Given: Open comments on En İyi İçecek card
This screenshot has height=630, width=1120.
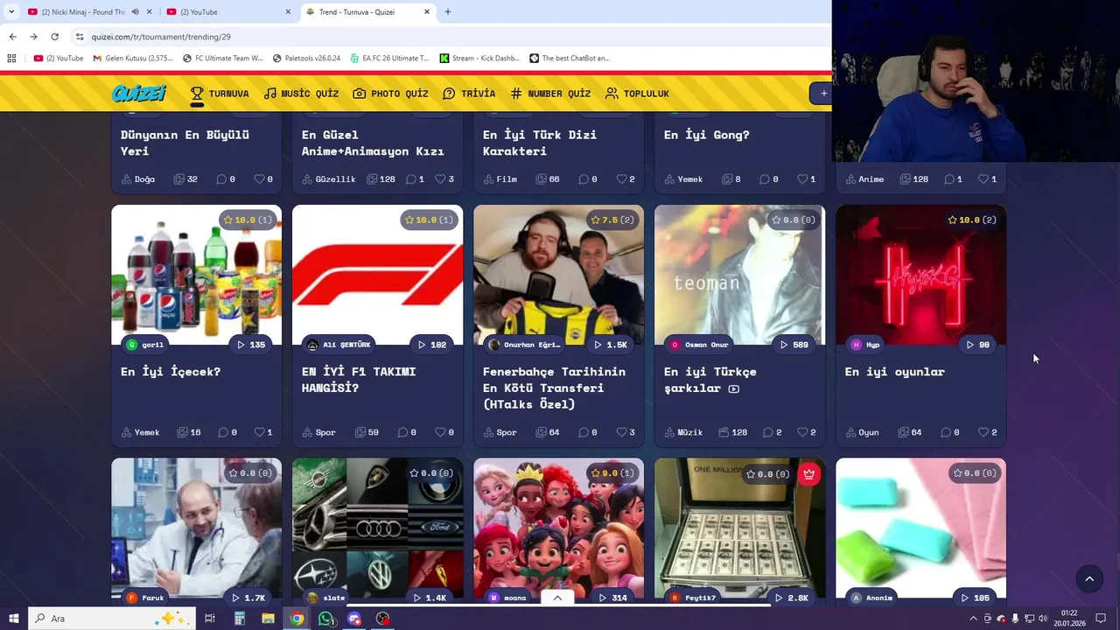Looking at the screenshot, I should coord(227,432).
